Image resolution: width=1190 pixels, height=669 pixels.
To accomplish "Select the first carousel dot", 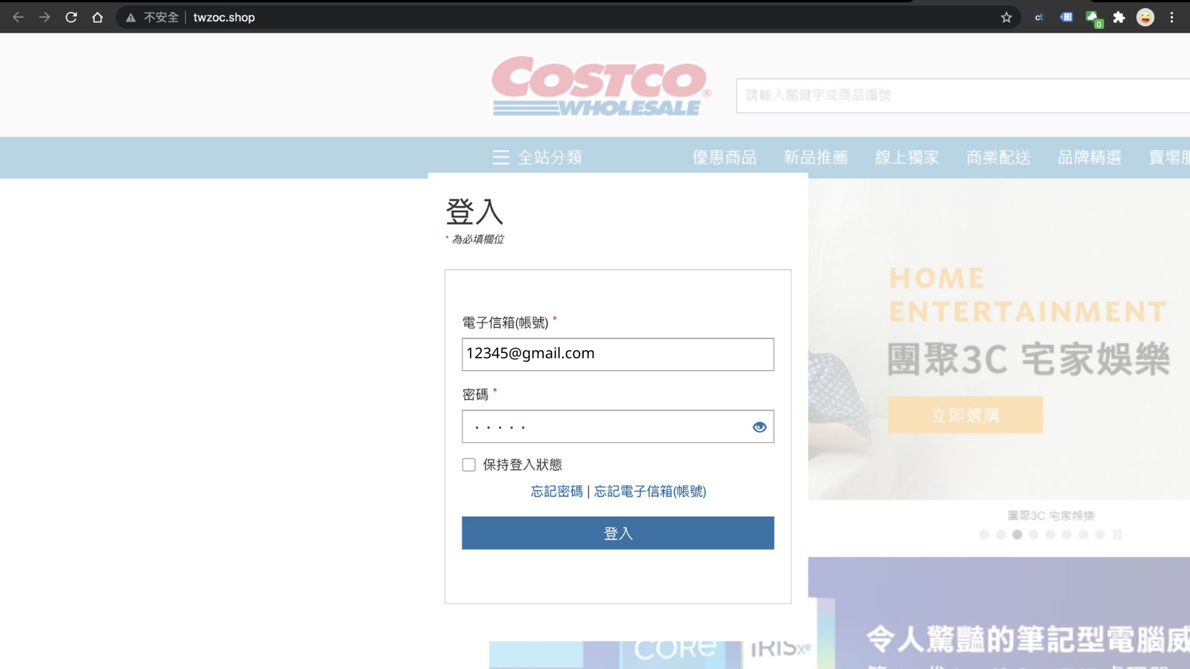I will point(984,534).
